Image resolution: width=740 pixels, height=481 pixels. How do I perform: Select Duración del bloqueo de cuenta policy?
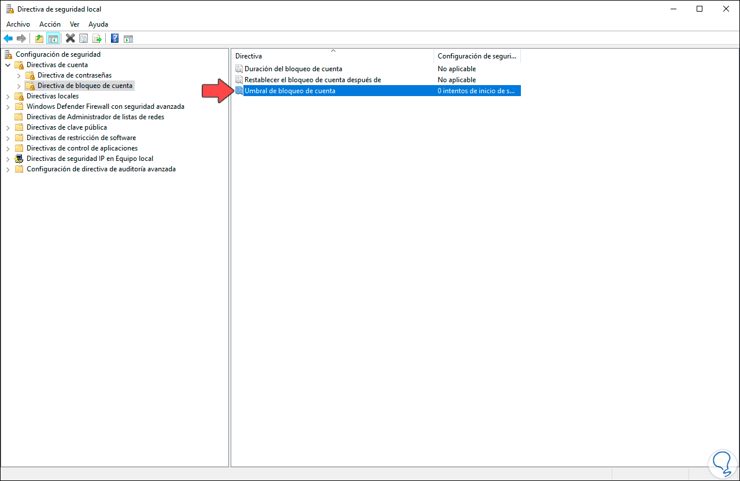click(x=293, y=68)
